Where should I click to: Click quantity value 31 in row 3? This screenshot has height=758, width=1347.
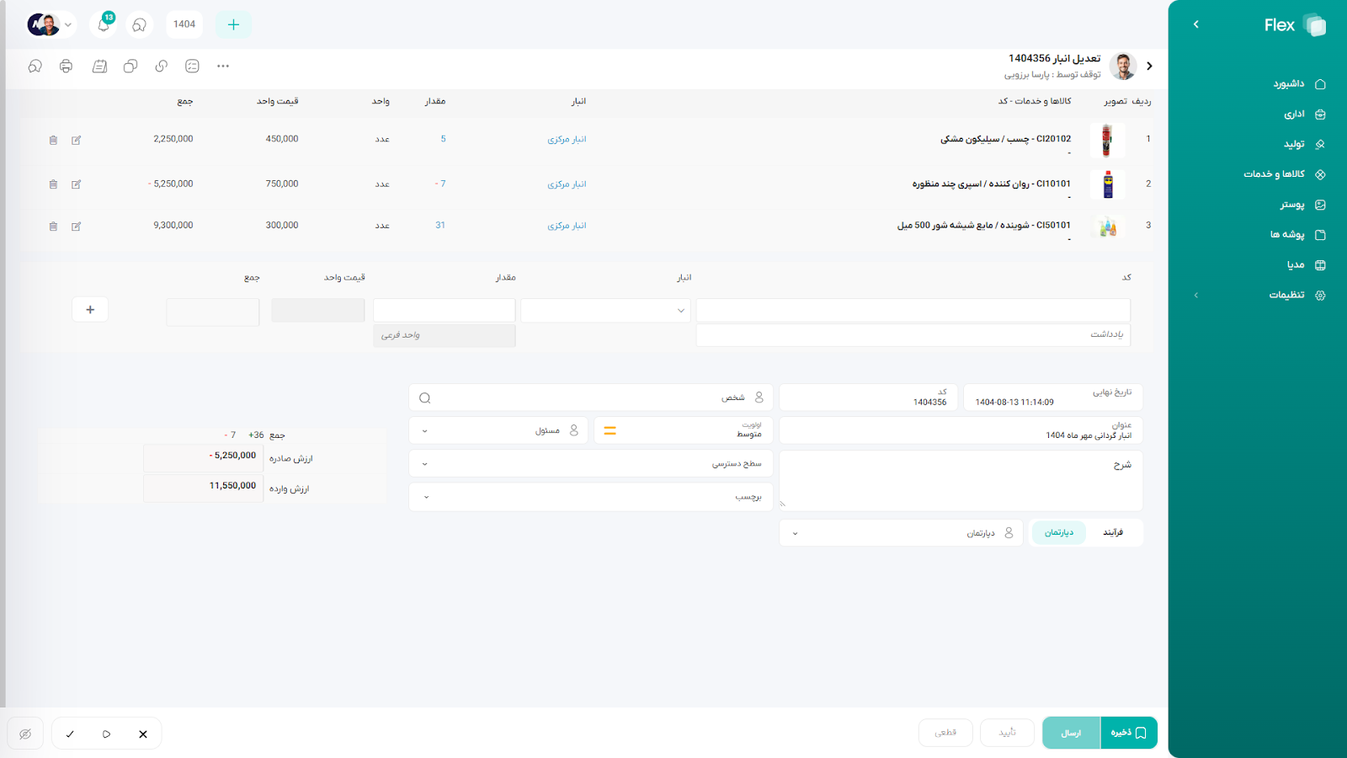click(x=440, y=225)
